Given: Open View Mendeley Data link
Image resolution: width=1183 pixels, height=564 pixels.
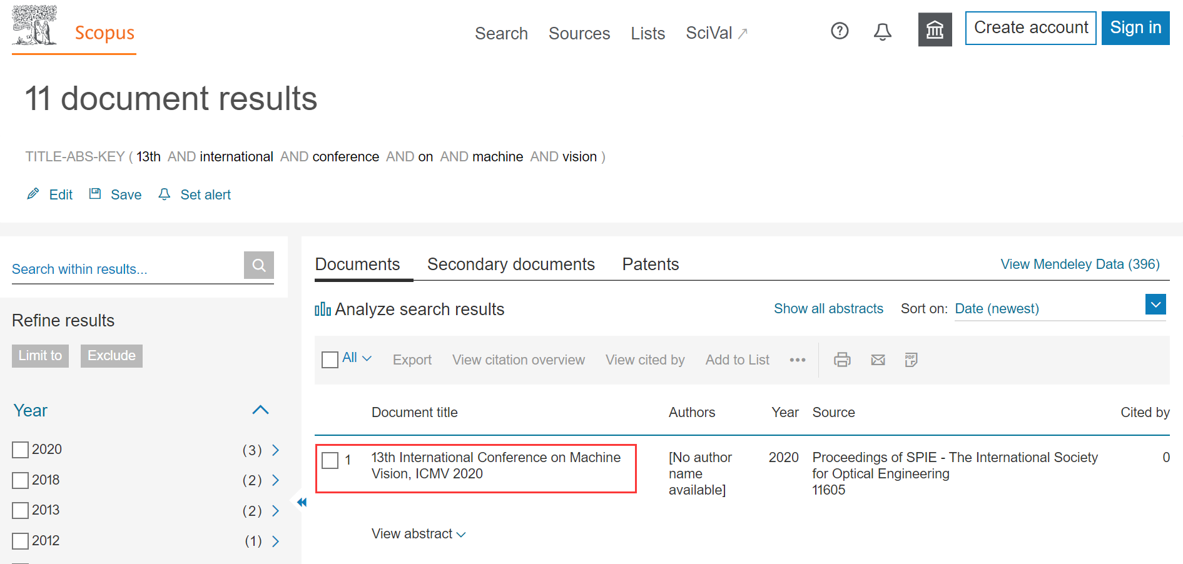Looking at the screenshot, I should click(x=1079, y=264).
